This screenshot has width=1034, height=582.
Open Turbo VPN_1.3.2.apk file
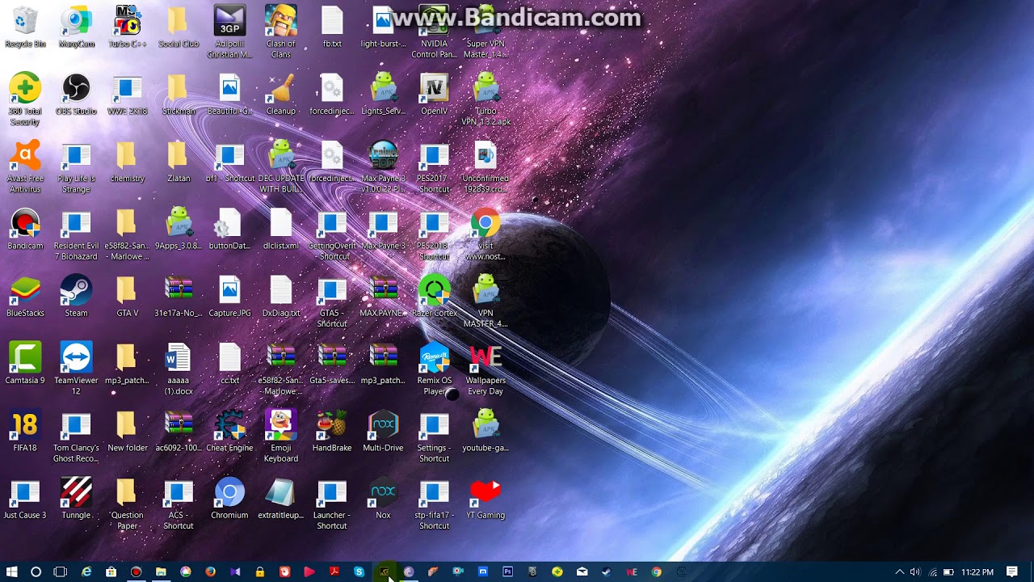[485, 99]
